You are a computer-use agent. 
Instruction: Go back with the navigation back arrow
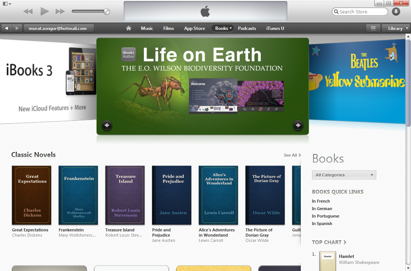click(x=6, y=28)
